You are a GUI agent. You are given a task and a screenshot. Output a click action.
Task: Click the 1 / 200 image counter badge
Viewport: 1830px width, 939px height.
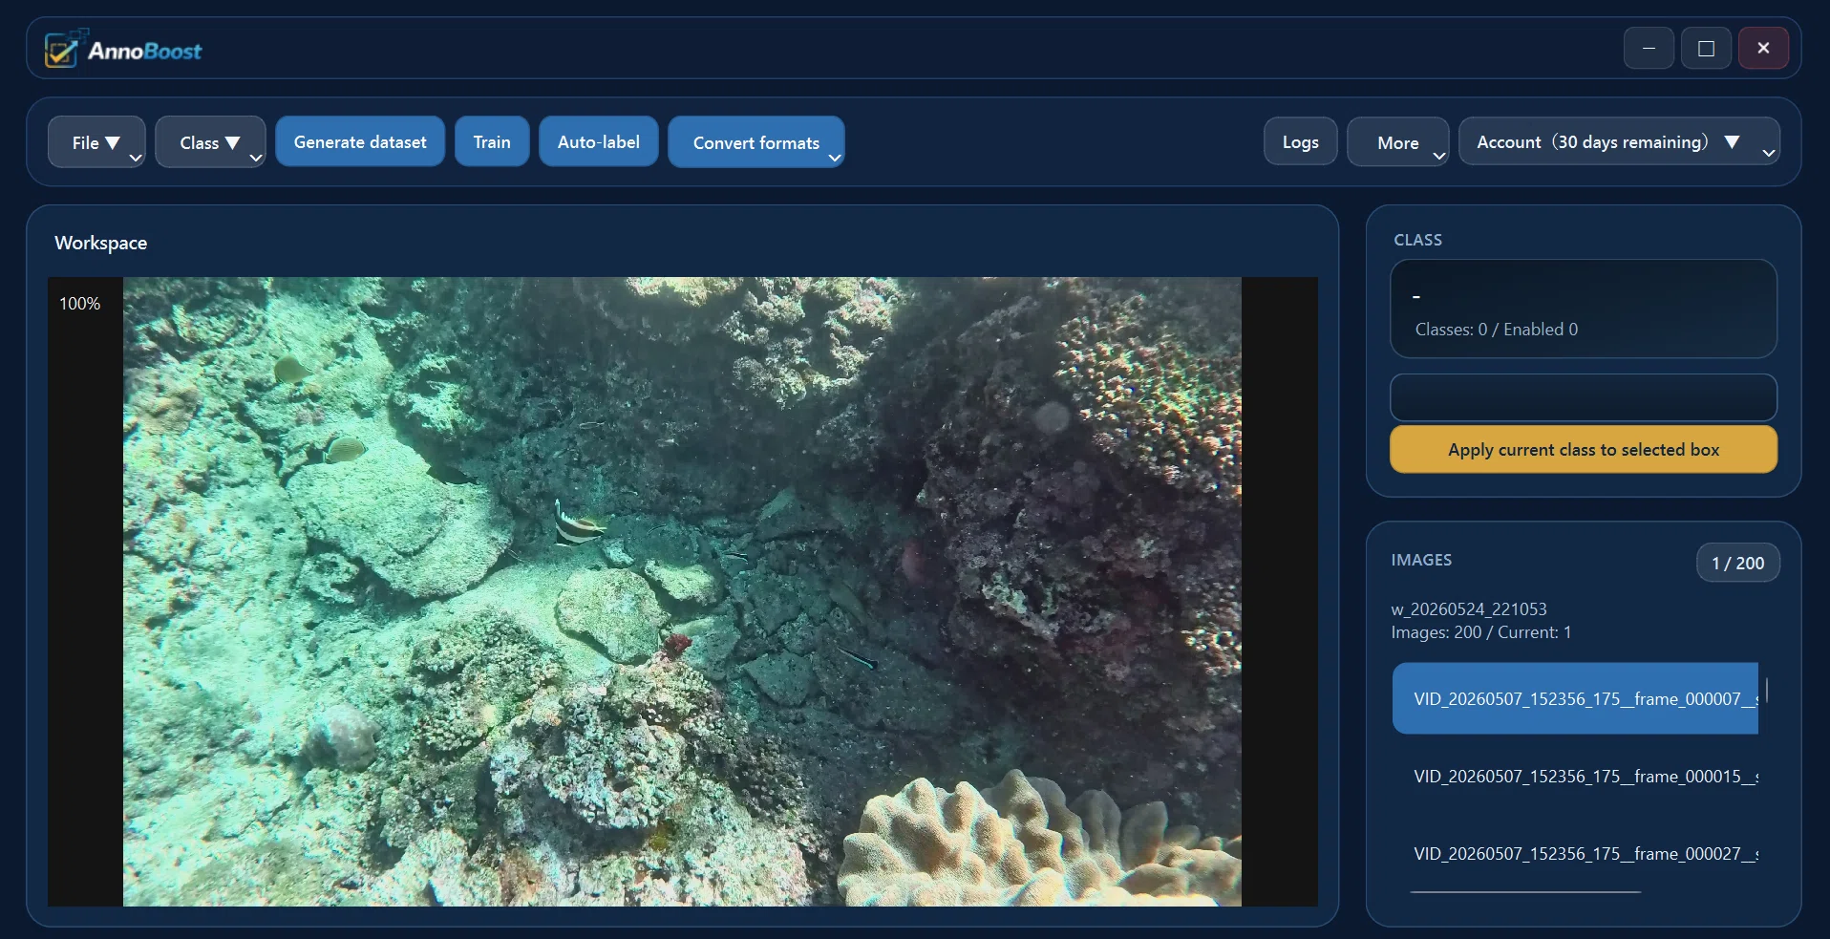pyautogui.click(x=1737, y=563)
